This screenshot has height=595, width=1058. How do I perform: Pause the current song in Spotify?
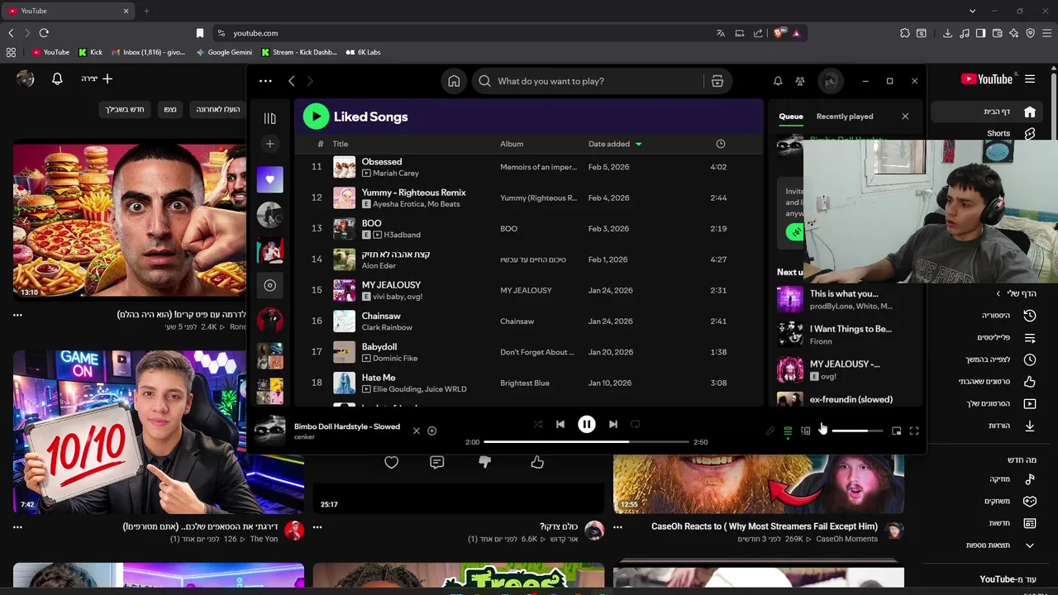[x=586, y=424]
